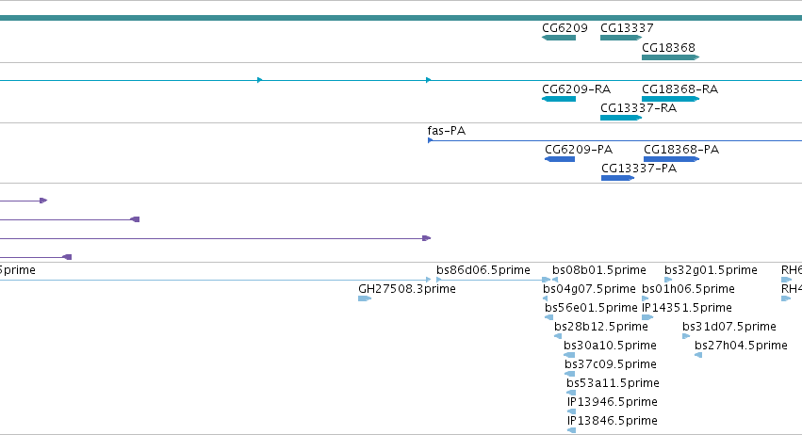This screenshot has width=802, height=435.
Task: Click the IP13946.5prime EST
Action: point(571,411)
